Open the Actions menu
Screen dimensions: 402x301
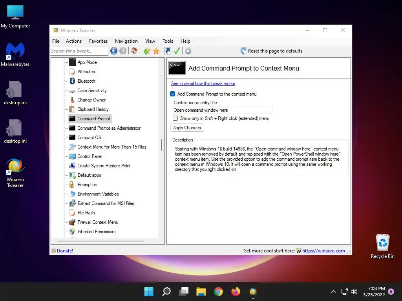coord(74,41)
